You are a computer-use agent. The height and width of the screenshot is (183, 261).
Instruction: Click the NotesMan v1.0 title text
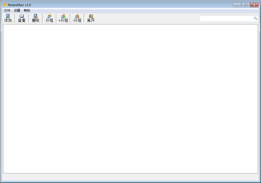coord(19,5)
